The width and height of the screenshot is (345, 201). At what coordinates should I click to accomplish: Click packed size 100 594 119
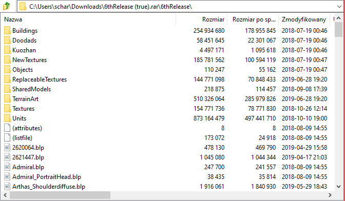click(x=260, y=60)
